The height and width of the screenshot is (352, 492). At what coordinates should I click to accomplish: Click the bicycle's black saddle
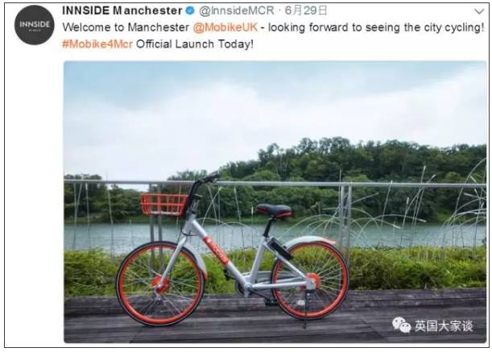(x=274, y=210)
